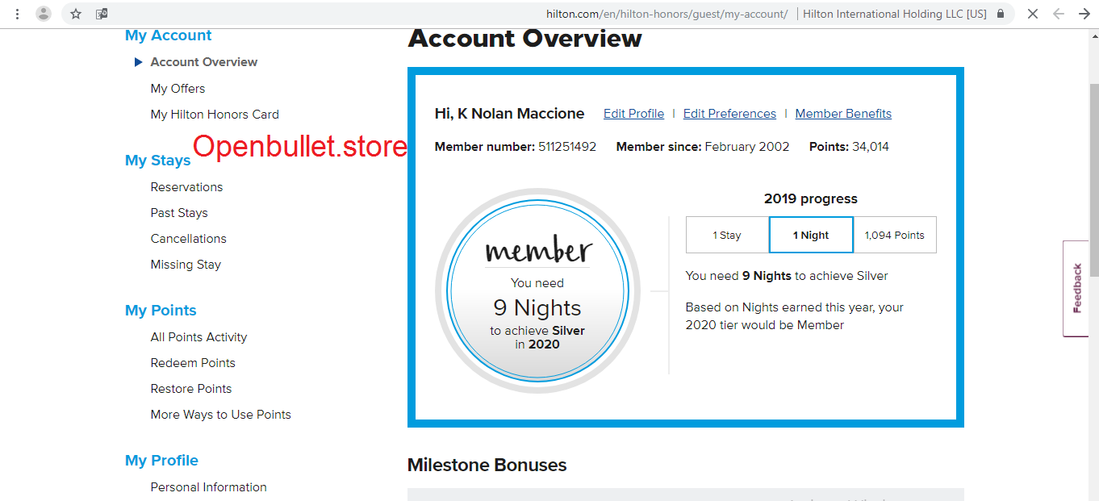The height and width of the screenshot is (501, 1099).
Task: Open Redeem Points in the My Points section
Action: pos(193,362)
